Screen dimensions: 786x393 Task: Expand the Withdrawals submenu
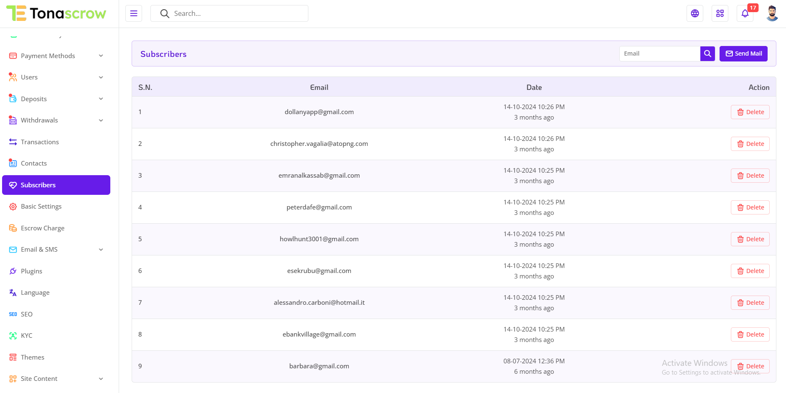[56, 120]
